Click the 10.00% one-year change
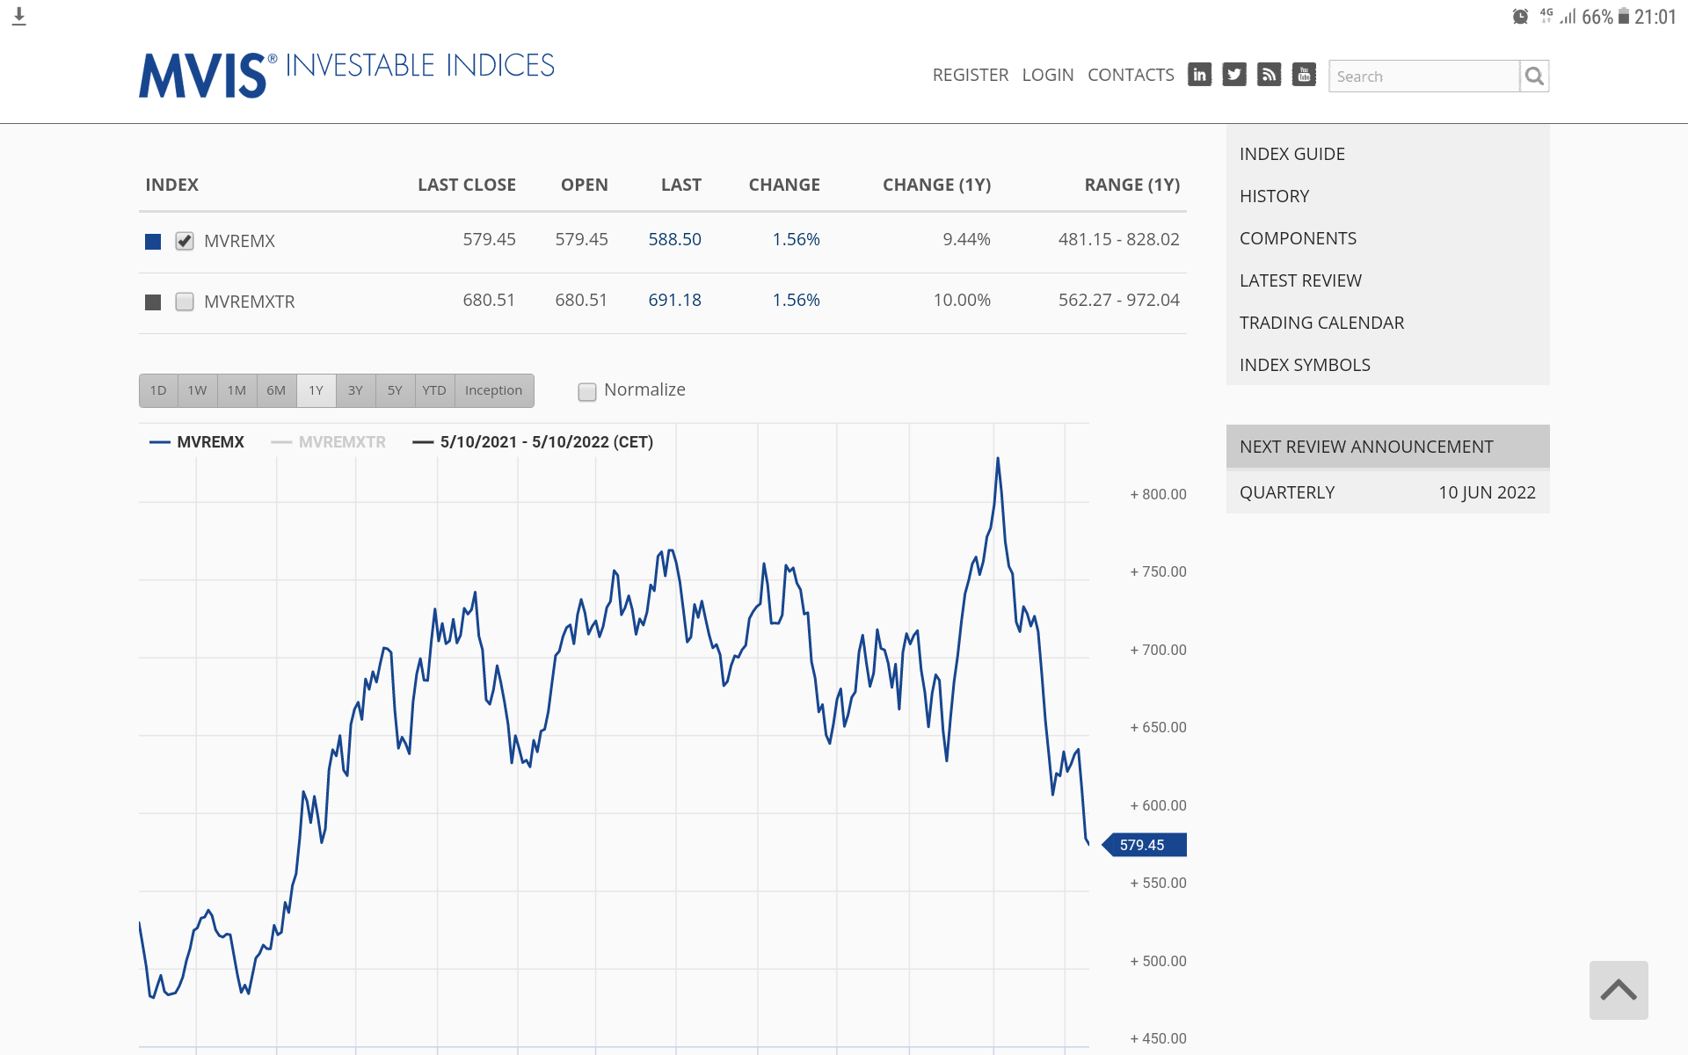Viewport: 1688px width, 1055px height. [963, 300]
